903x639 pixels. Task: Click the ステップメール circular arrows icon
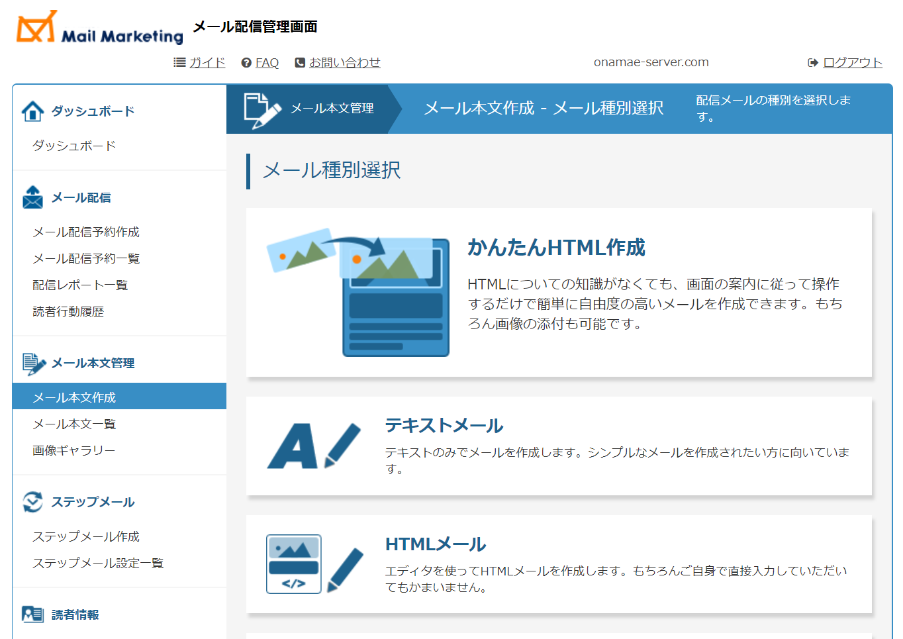pyautogui.click(x=32, y=501)
